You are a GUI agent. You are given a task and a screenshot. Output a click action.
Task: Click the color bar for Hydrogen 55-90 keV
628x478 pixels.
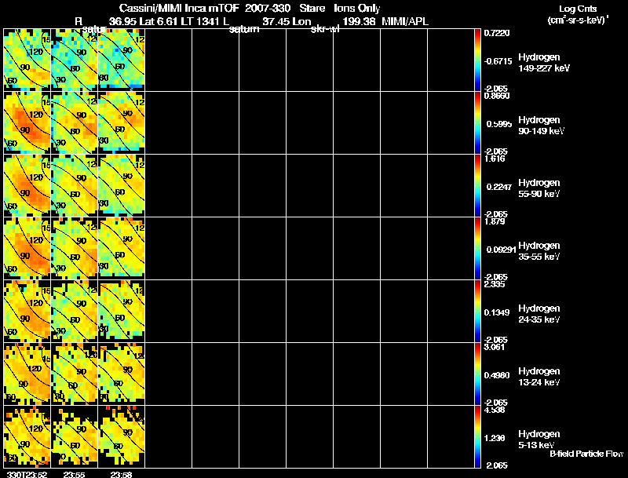pyautogui.click(x=477, y=185)
